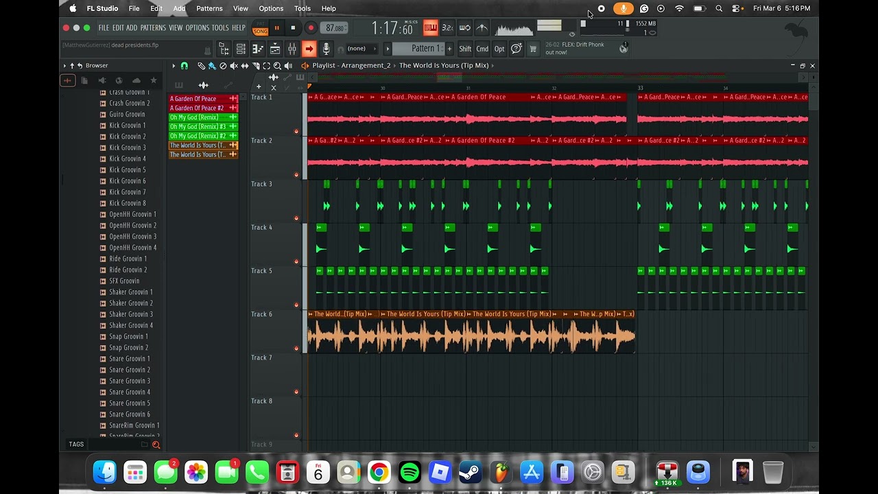This screenshot has height=494, width=878.
Task: Stop playback with the stop button
Action: (293, 28)
